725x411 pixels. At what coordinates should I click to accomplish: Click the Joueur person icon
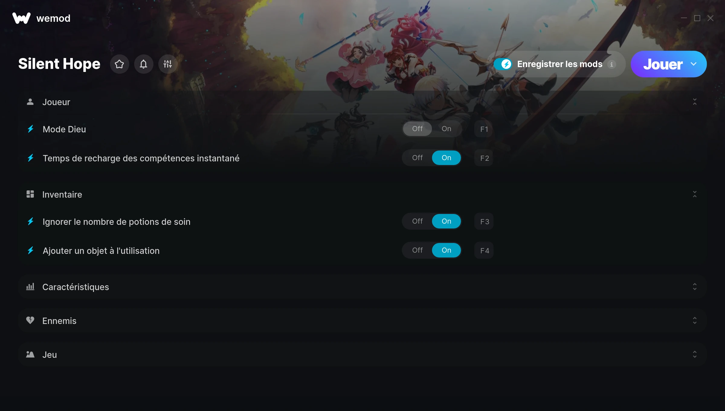coord(30,102)
